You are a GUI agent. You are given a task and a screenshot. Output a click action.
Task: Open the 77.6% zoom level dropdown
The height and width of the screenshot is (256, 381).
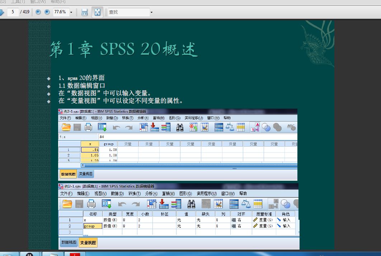tap(71, 12)
